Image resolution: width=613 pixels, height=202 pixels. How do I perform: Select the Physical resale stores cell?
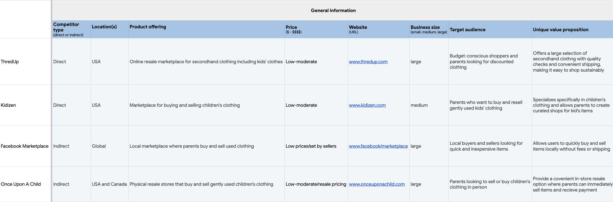207,184
